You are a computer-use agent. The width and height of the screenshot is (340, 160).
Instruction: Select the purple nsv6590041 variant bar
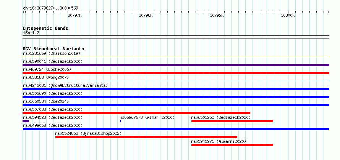pyautogui.click(x=176, y=65)
